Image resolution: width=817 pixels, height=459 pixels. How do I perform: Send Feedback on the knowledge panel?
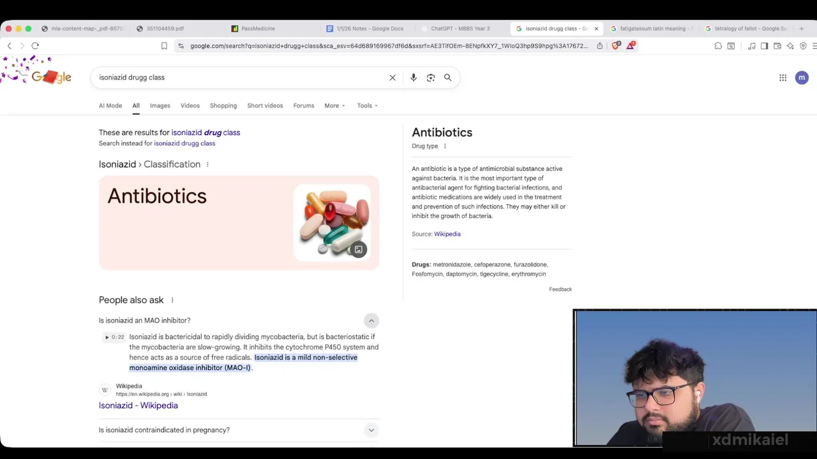tap(560, 289)
